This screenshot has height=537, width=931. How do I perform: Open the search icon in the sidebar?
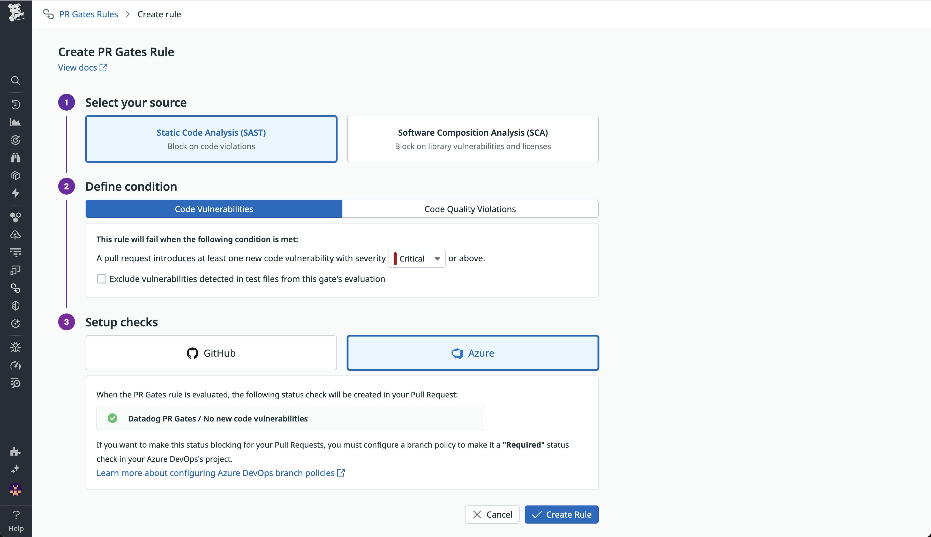(16, 80)
